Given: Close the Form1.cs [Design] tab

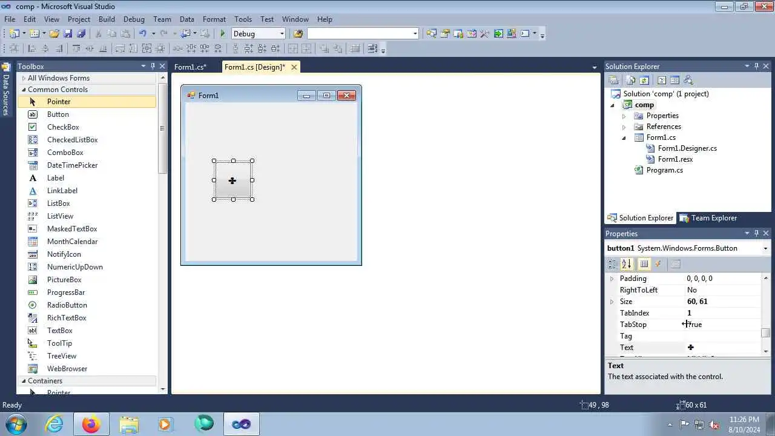Looking at the screenshot, I should coord(294,67).
